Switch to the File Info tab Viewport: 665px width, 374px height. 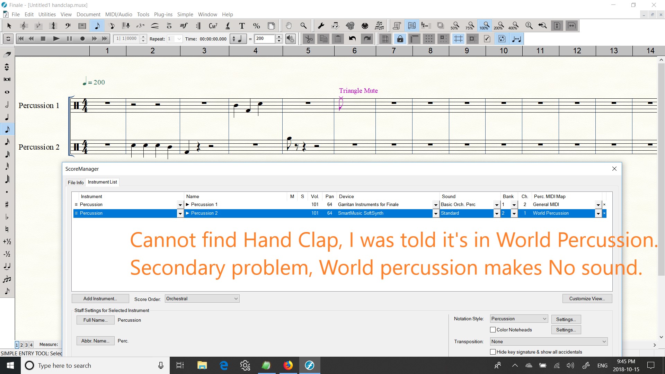76,182
